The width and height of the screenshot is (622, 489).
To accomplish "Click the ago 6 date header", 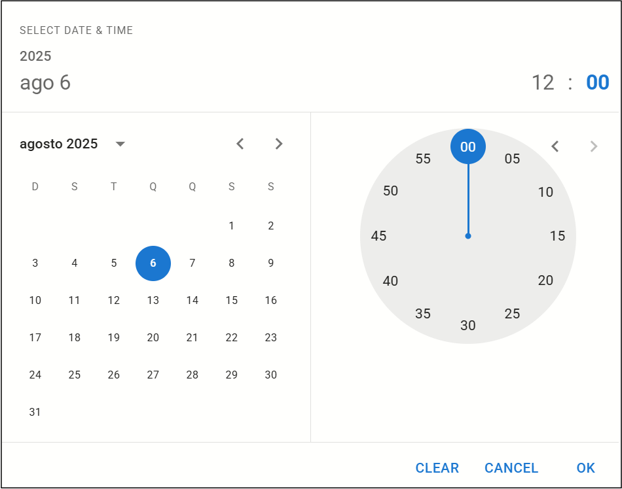I will 45,83.
